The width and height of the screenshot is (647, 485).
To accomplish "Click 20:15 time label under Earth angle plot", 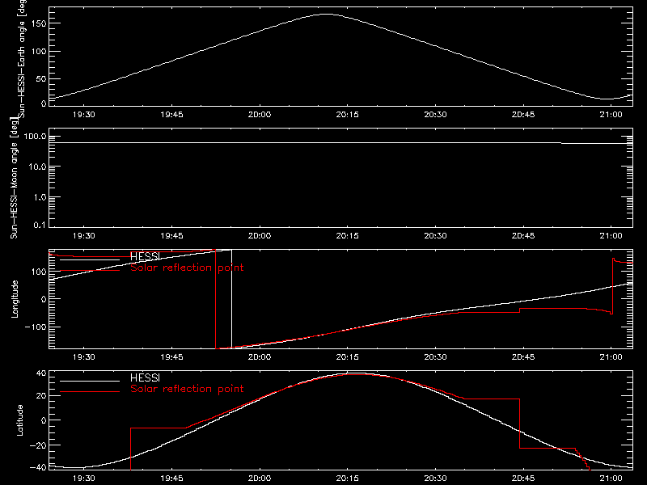I will tap(348, 115).
